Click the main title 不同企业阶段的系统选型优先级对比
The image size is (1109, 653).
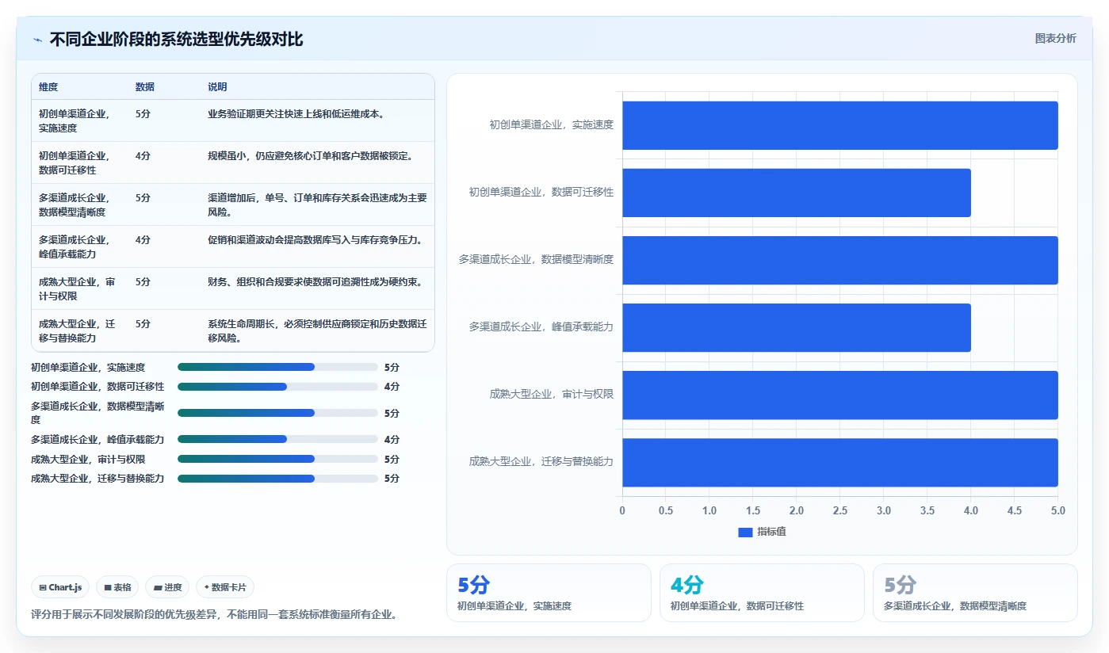coord(176,40)
